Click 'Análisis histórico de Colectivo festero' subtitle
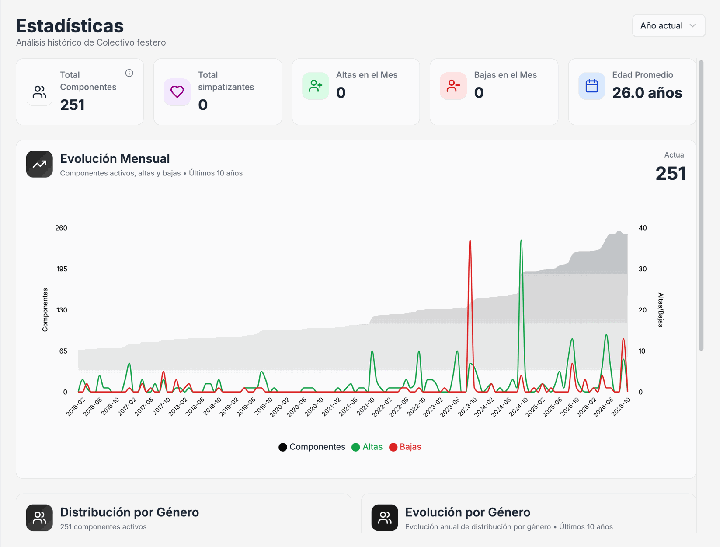Screen dimensions: 720x547 [x=91, y=42]
